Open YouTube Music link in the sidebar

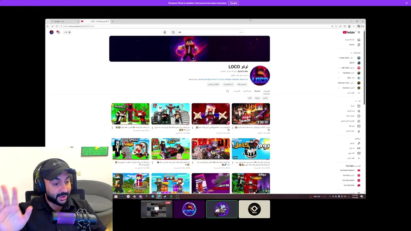point(351,180)
